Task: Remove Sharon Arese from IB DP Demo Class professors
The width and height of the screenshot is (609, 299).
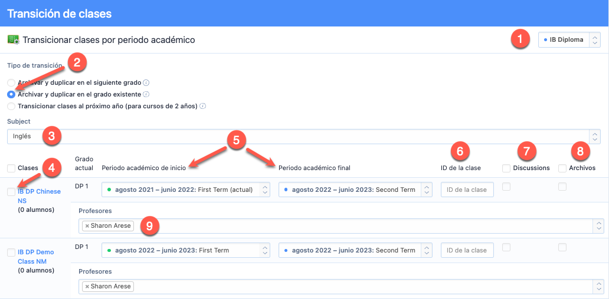Action: tap(87, 287)
